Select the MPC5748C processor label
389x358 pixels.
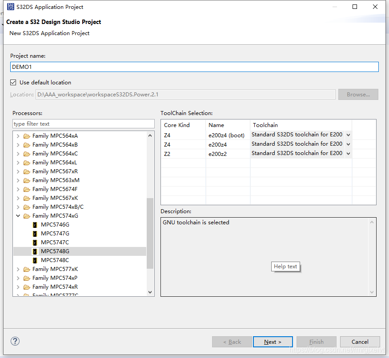tap(55, 260)
